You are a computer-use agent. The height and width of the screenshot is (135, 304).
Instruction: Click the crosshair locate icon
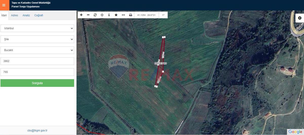point(102,15)
